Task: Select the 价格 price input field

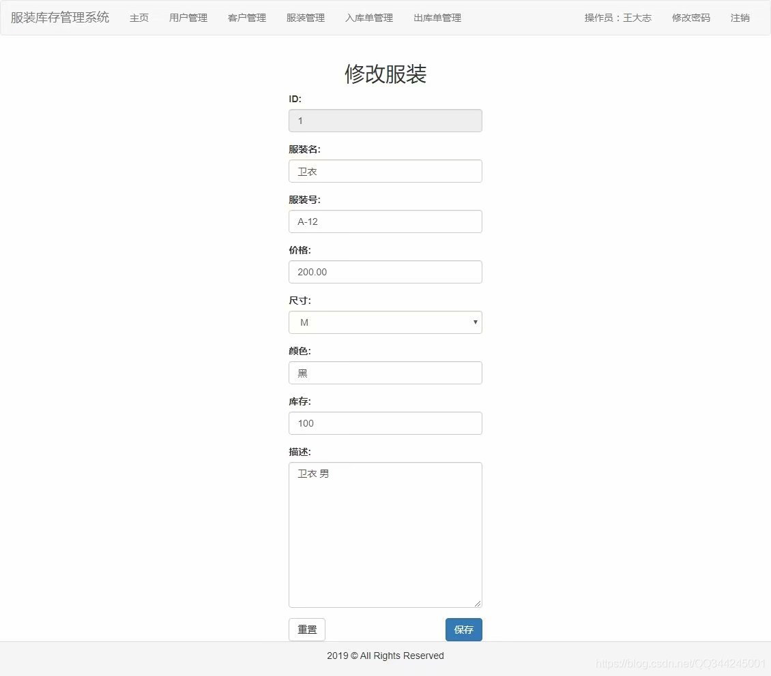Action: click(385, 272)
